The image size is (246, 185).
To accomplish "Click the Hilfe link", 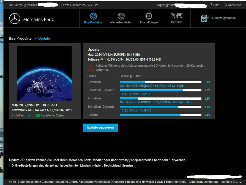I will pyautogui.click(x=216, y=5).
